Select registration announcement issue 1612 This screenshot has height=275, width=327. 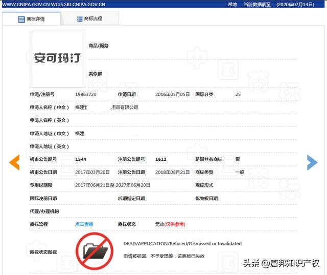point(161,159)
